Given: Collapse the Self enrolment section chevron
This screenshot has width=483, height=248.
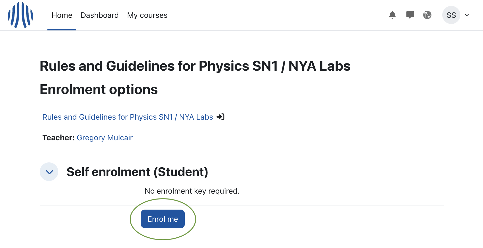Looking at the screenshot, I should [49, 172].
